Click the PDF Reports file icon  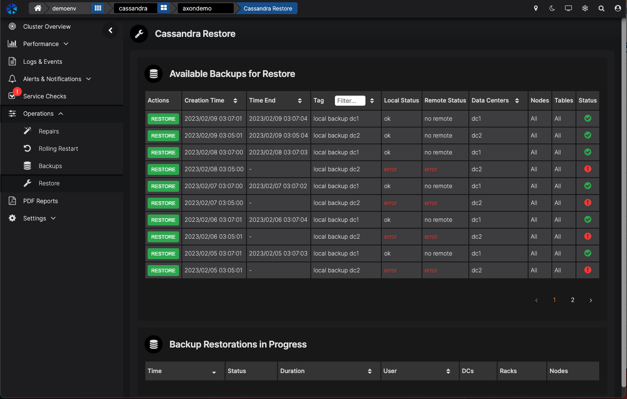12,201
